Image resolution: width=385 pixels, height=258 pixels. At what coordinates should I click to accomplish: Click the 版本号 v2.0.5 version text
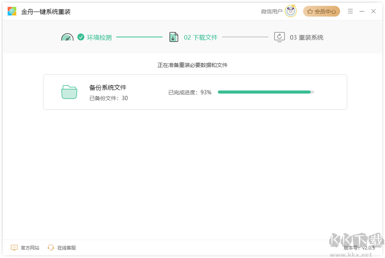[359, 248]
